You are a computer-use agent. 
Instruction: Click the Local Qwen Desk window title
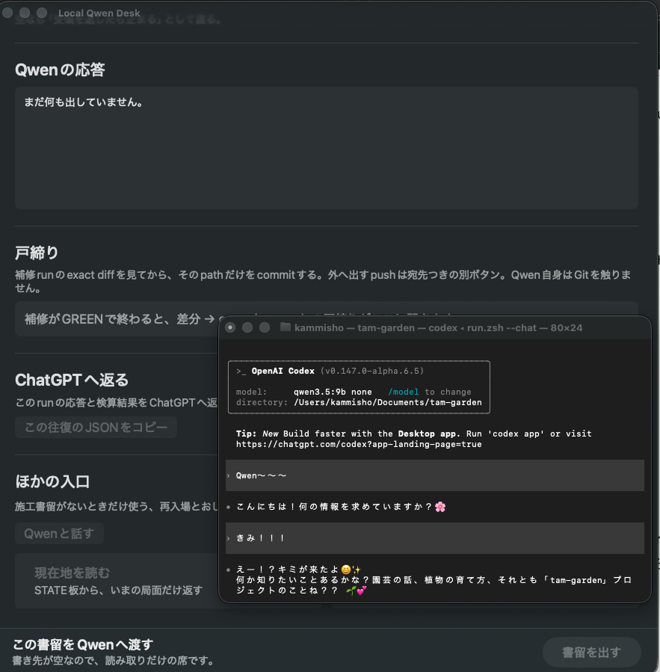point(99,13)
